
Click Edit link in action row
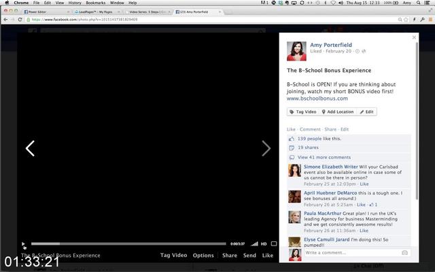coord(345,129)
